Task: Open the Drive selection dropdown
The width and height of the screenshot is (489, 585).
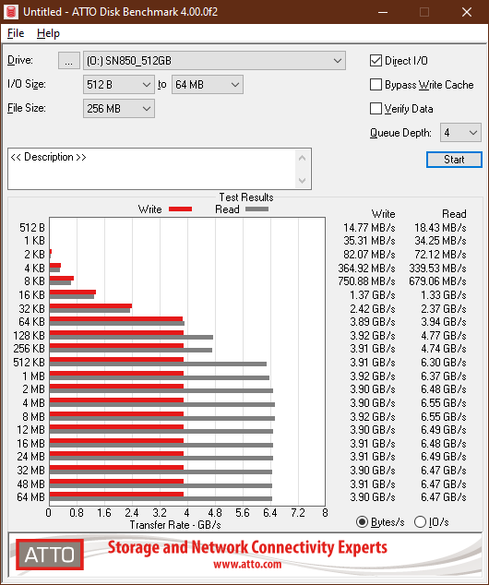Action: tap(214, 61)
